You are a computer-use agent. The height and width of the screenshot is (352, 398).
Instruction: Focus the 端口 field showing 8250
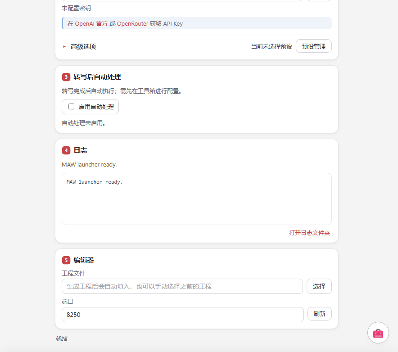pos(183,315)
